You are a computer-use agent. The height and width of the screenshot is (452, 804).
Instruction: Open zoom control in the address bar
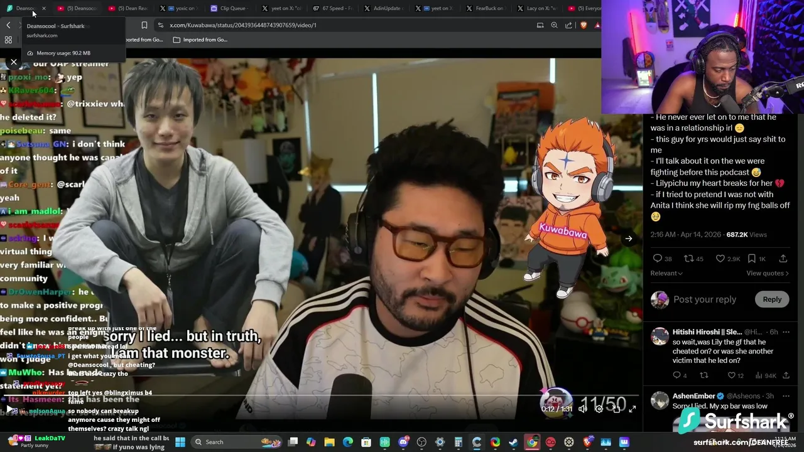pos(554,25)
